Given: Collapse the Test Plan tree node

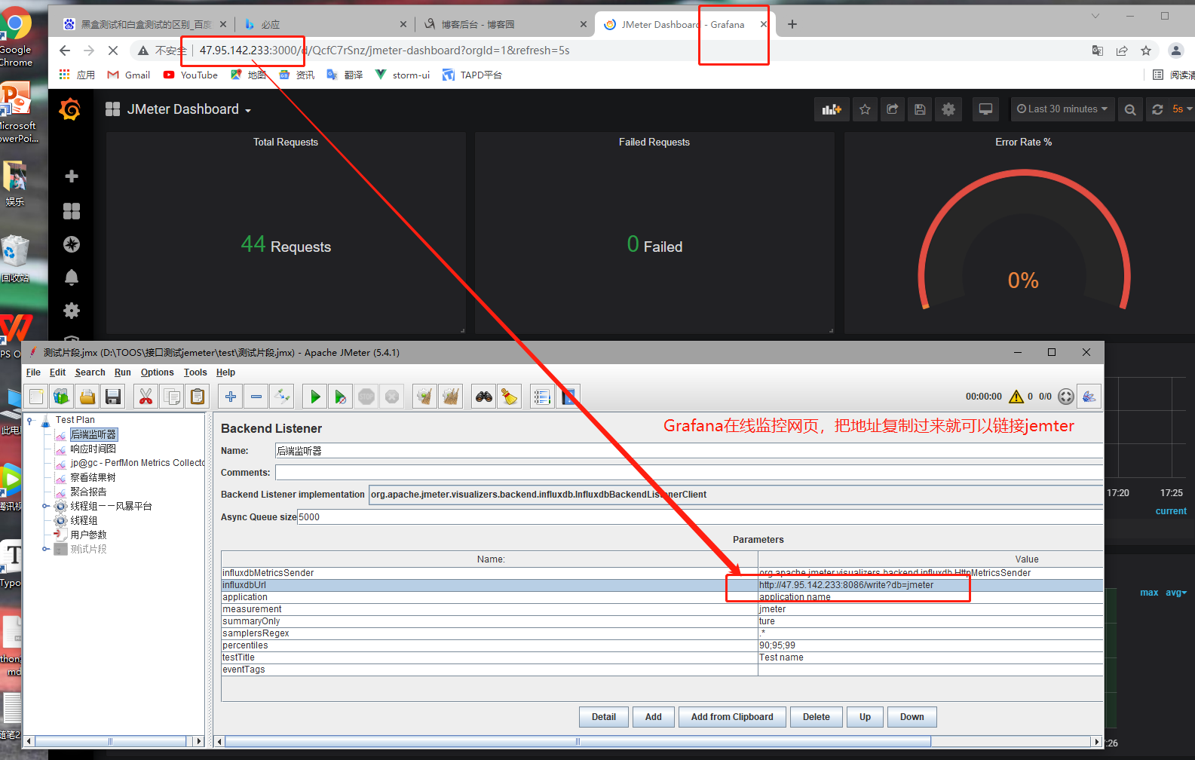Looking at the screenshot, I should (30, 421).
